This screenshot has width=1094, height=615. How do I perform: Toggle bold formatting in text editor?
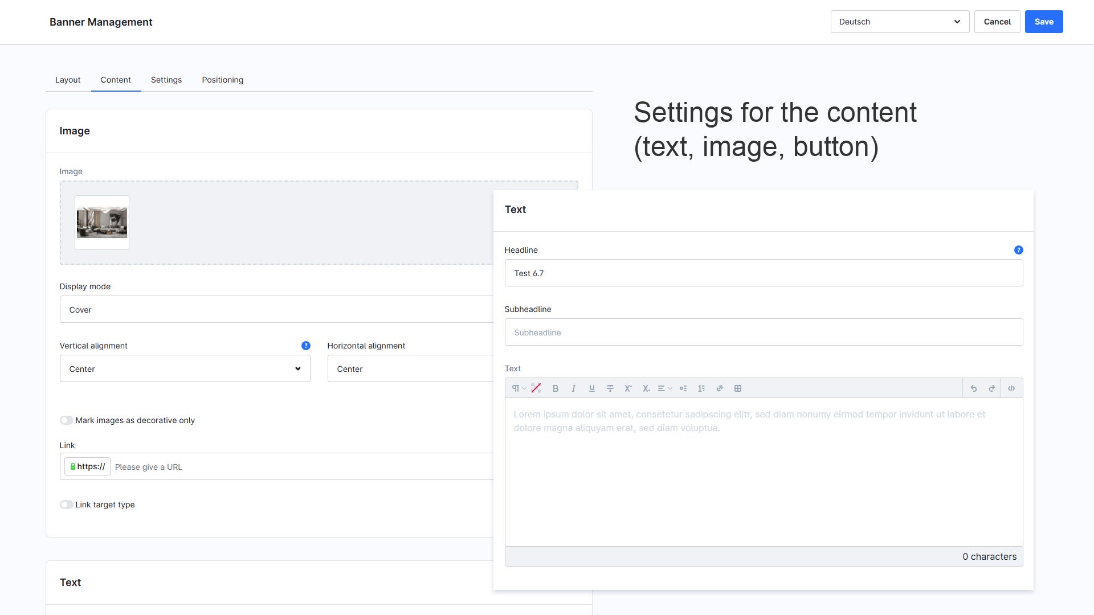pos(556,388)
